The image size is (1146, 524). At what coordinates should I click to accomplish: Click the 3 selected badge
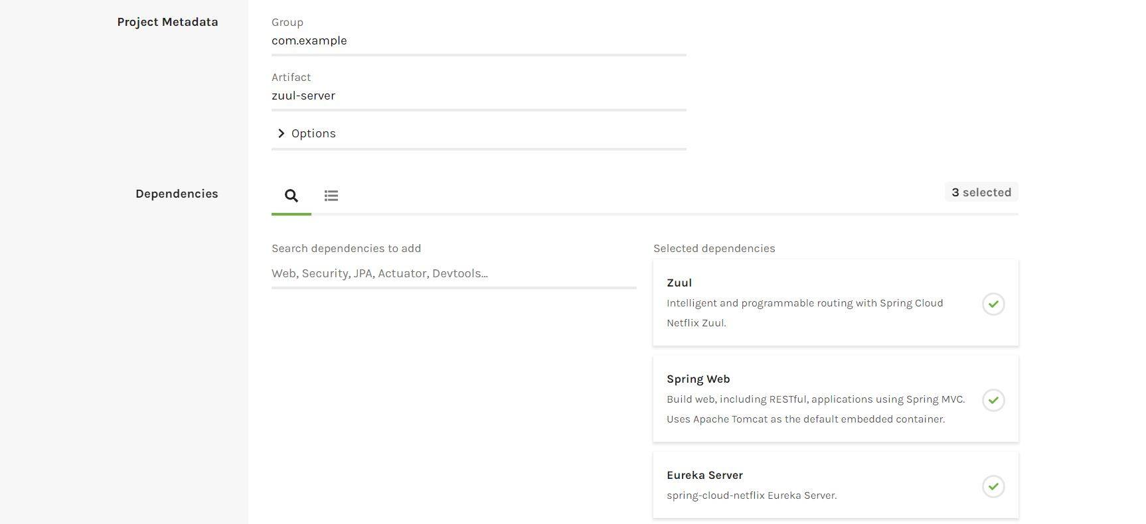[x=981, y=192]
